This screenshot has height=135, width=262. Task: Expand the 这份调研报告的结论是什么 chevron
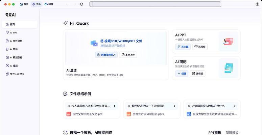click(235, 106)
